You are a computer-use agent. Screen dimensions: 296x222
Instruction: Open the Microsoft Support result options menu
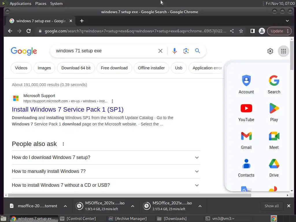point(112,101)
